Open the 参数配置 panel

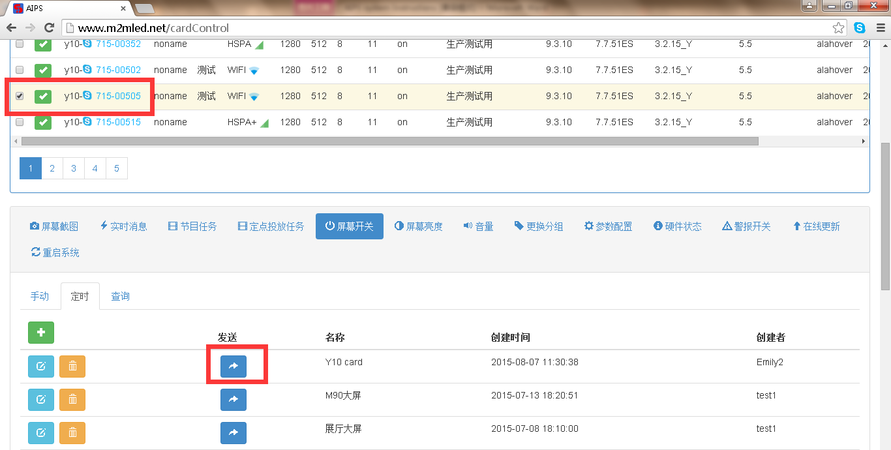click(608, 226)
